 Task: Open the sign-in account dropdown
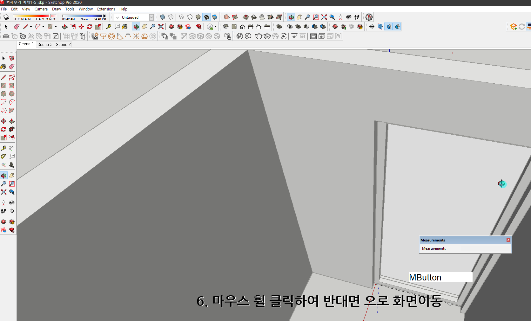click(x=215, y=27)
